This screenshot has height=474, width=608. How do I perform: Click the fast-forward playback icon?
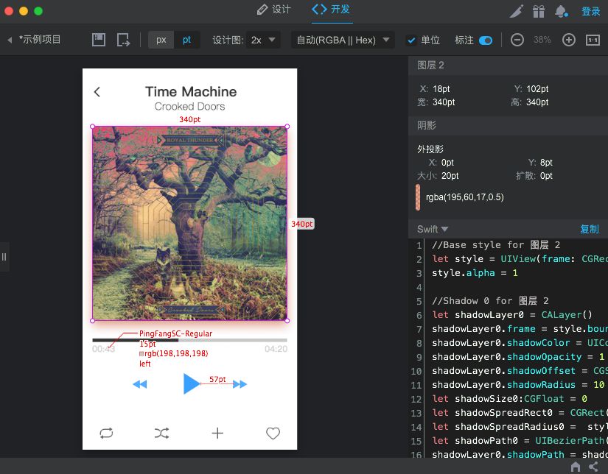(240, 384)
